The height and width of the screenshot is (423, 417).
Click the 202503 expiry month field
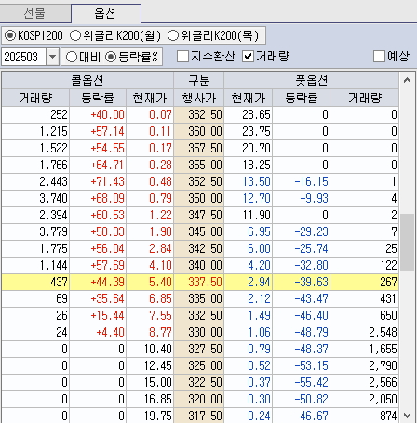23,57
